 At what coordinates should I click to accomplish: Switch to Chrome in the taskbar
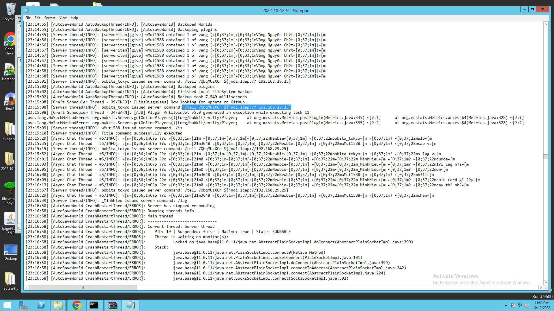[x=77, y=305]
